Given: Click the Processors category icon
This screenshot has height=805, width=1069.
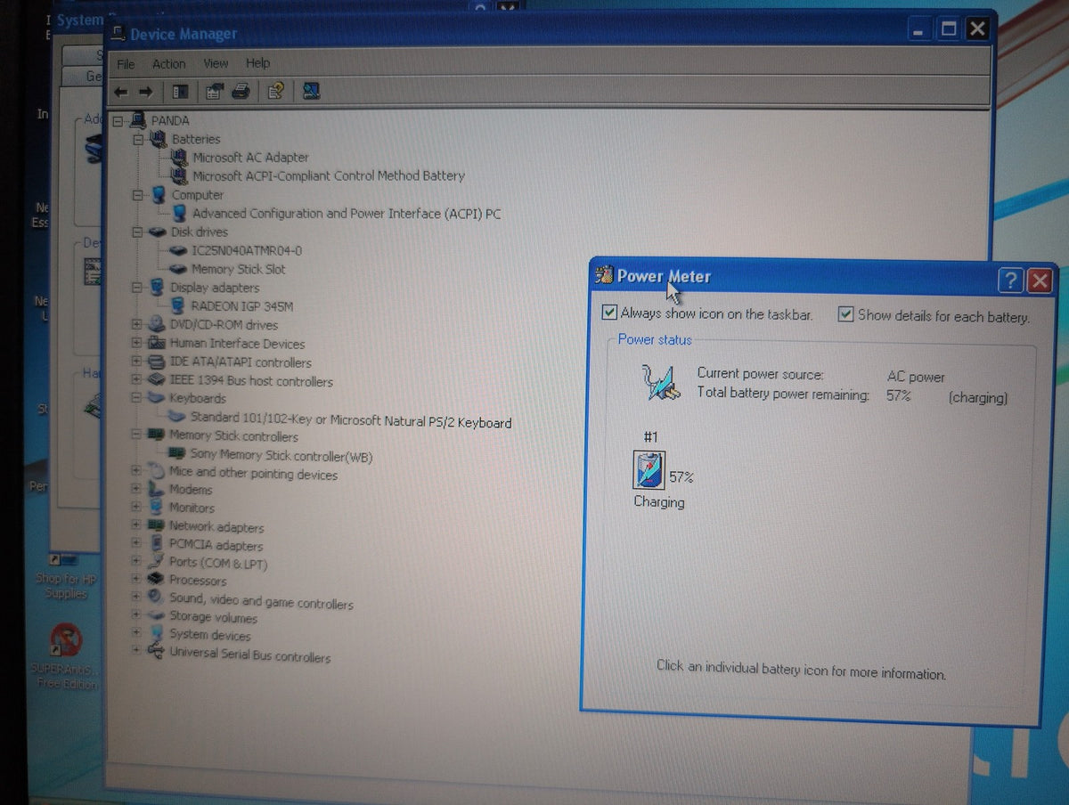Looking at the screenshot, I should point(156,580).
